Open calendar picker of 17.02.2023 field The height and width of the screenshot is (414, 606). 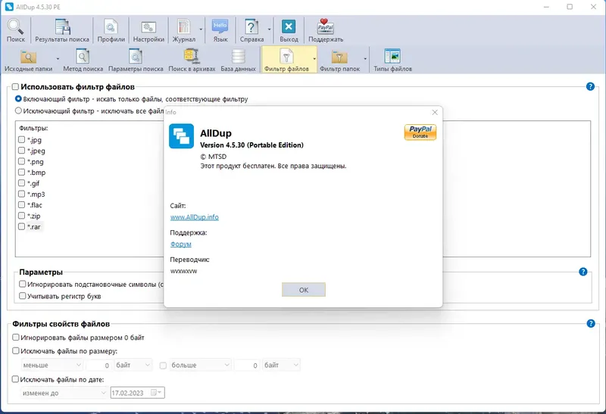point(156,393)
